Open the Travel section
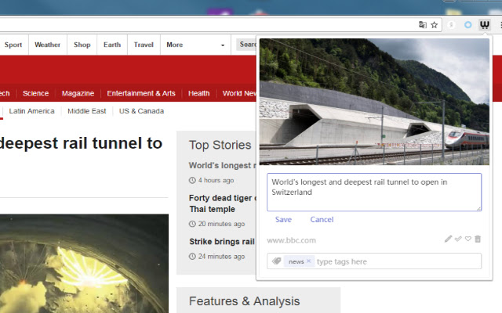The height and width of the screenshot is (313, 502). 144,45
